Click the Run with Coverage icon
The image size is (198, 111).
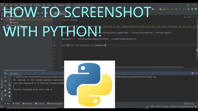pyautogui.click(x=180, y=9)
